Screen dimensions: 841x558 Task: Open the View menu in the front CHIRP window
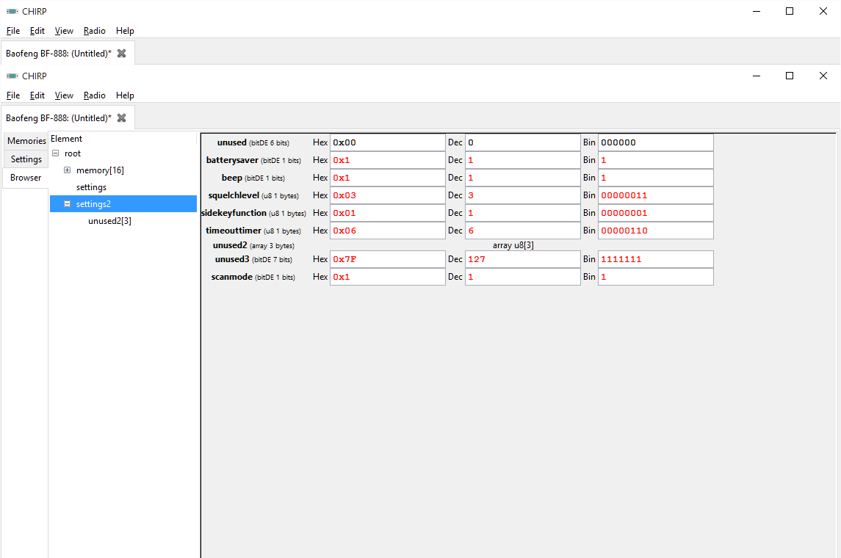point(64,95)
